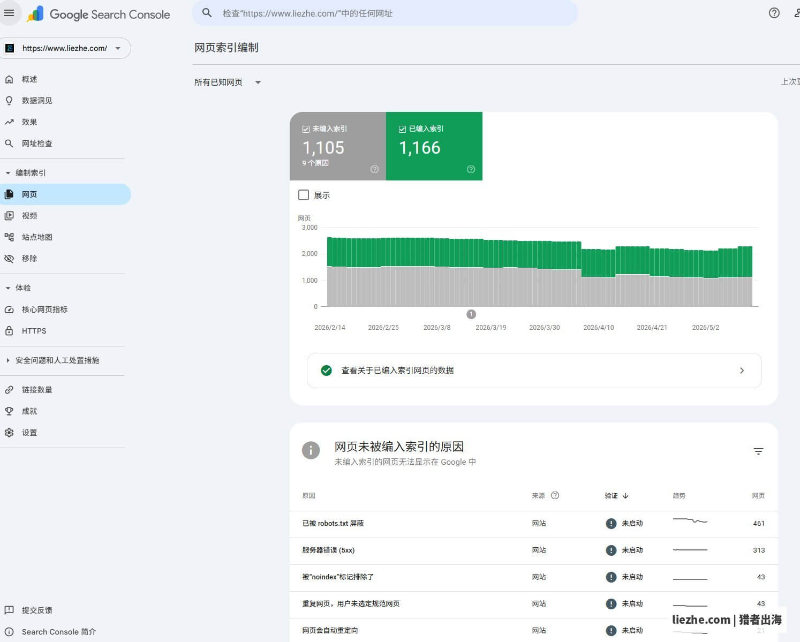Click the lock icon beside HTTPS
This screenshot has width=800, height=642.
click(9, 331)
